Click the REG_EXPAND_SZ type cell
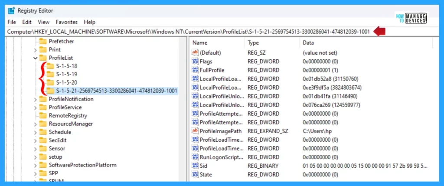Viewport: 444px width, 186px height. tap(268, 131)
